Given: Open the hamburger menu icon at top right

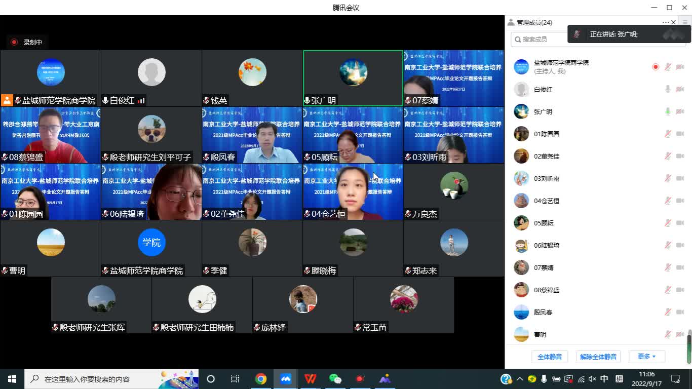Looking at the screenshot, I should point(685,22).
